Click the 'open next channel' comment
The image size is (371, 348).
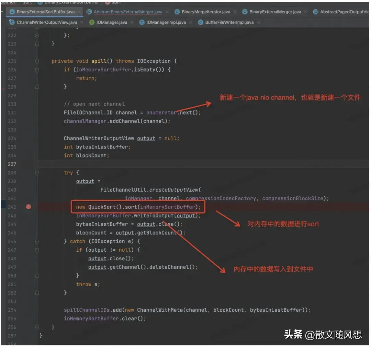(94, 104)
